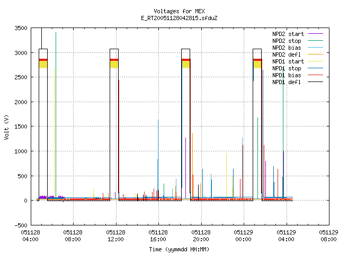Click the 'NPD2 start' legend label
The image size is (339, 254).
coord(288,34)
